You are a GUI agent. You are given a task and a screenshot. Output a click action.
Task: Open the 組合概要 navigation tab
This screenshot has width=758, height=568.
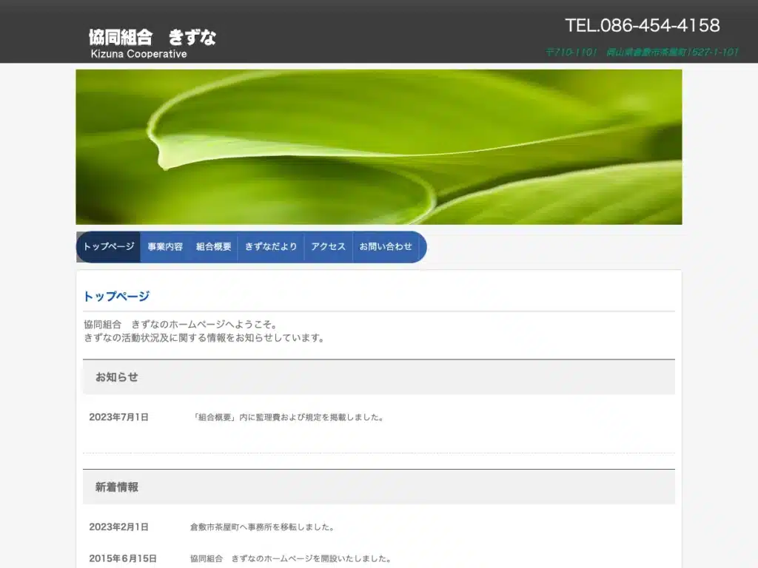(x=214, y=247)
